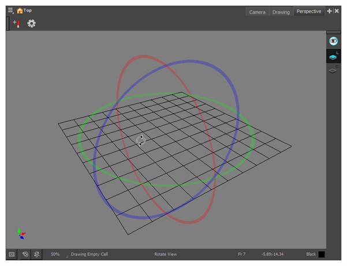Click the reset view icon in status bar

pos(26,254)
